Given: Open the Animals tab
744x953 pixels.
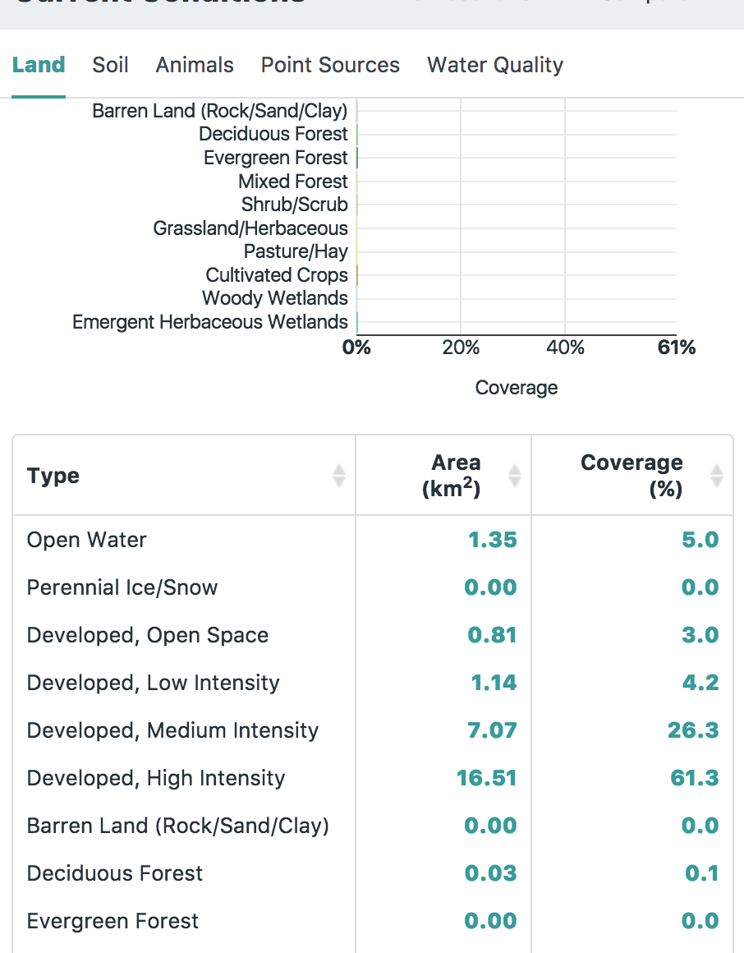Looking at the screenshot, I should 194,65.
